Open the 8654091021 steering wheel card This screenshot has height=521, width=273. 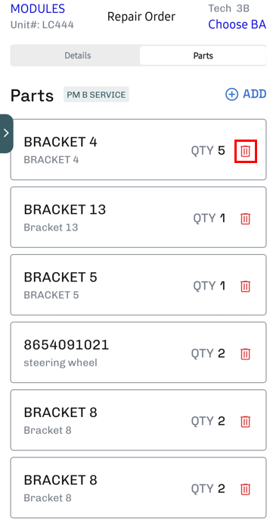138,352
